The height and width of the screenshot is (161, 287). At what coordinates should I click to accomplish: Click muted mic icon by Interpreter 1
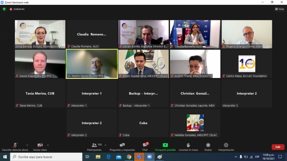tap(69, 106)
